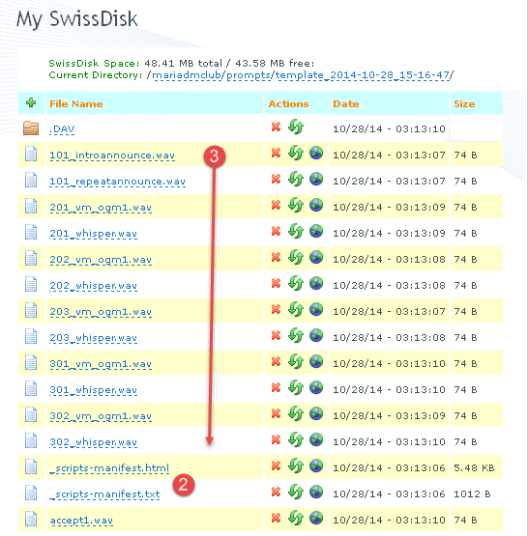
Task: Open the 202_vm_ogm1.wav file link
Action: [x=101, y=260]
